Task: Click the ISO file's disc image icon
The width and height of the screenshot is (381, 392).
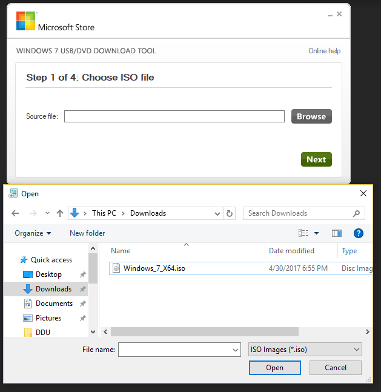Action: tap(116, 268)
